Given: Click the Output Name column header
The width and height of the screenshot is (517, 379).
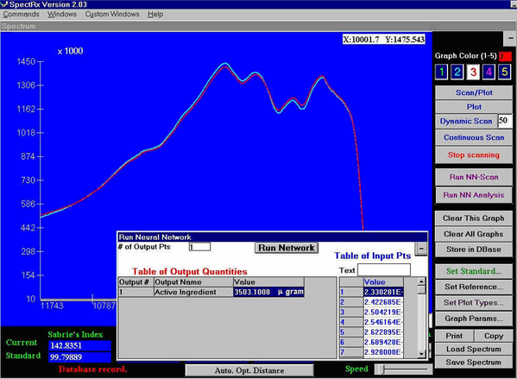Looking at the screenshot, I should (x=193, y=282).
